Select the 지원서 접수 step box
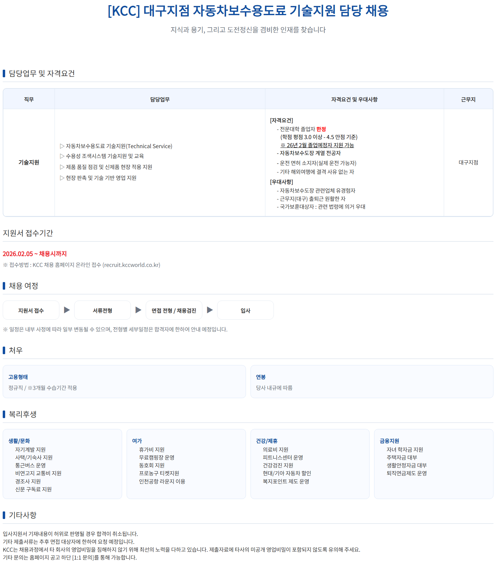This screenshot has width=498, height=572. coord(31,310)
